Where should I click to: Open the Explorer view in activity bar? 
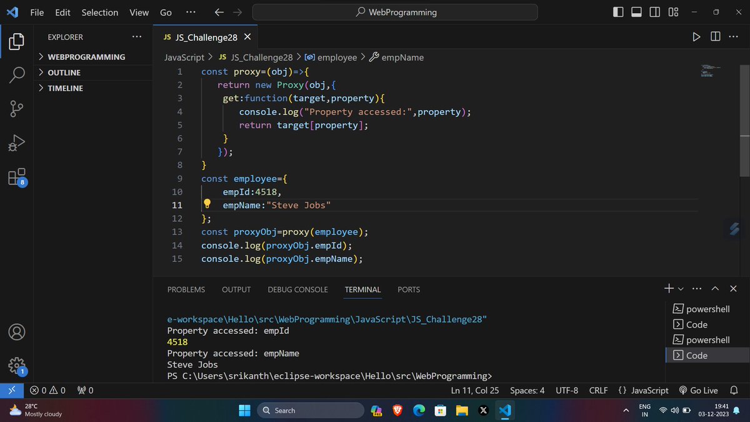[17, 42]
